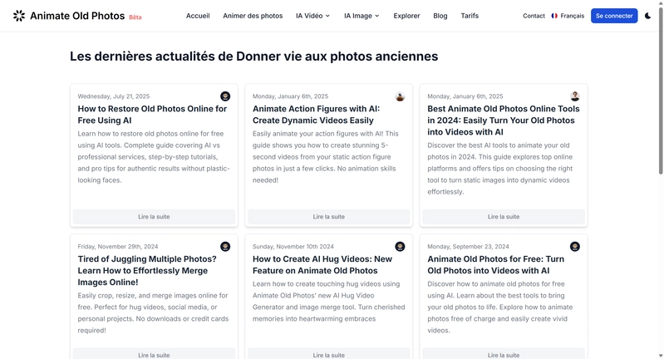
Task: Click author avatar on Merge Images card
Action: pyautogui.click(x=225, y=246)
